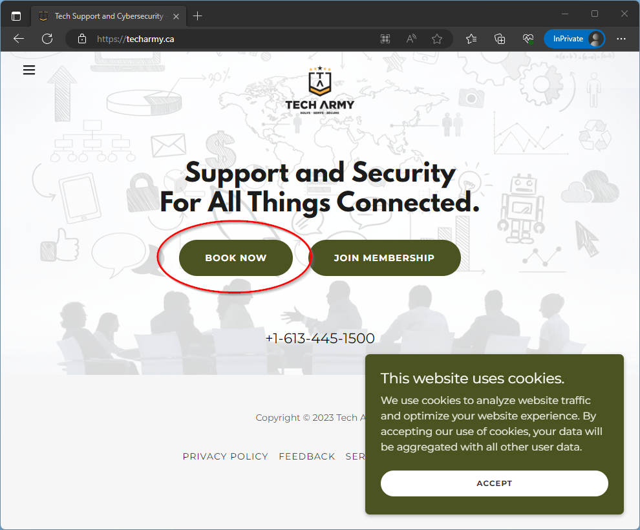Click the BOOK NOW button
The width and height of the screenshot is (640, 530).
236,258
